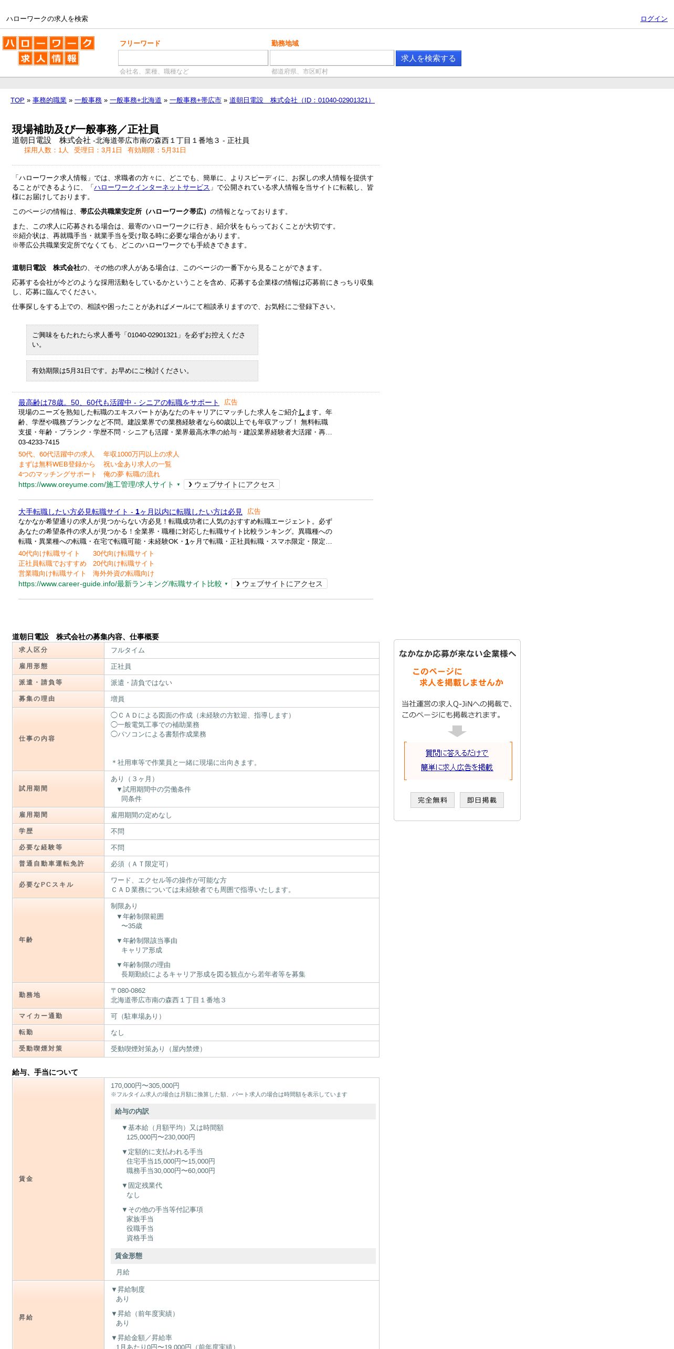Click ウェブサイトにアクセス button under career-guide ad
The height and width of the screenshot is (1349, 674).
click(x=279, y=584)
